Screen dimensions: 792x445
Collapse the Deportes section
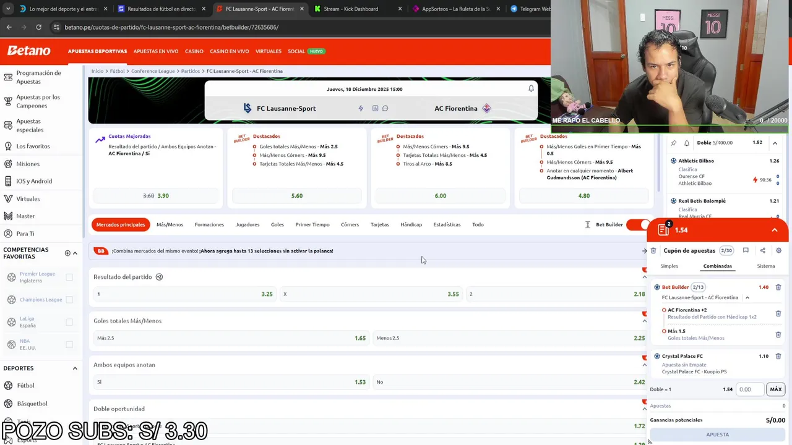pos(75,368)
